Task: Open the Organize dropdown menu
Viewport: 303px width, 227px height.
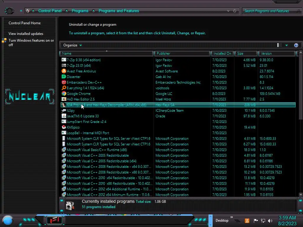Action: [x=72, y=45]
